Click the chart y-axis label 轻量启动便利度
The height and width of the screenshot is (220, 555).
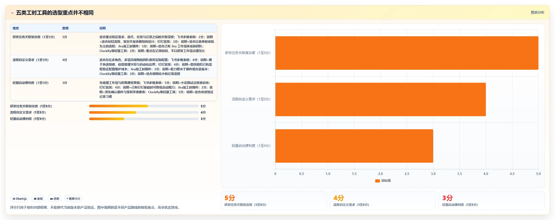[x=251, y=146]
